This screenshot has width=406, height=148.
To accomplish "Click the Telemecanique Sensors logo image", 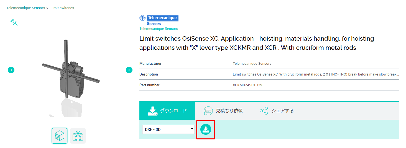I will (x=159, y=20).
